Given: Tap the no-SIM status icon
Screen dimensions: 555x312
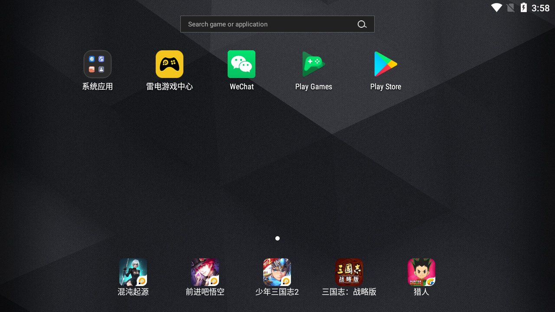Looking at the screenshot, I should (511, 8).
